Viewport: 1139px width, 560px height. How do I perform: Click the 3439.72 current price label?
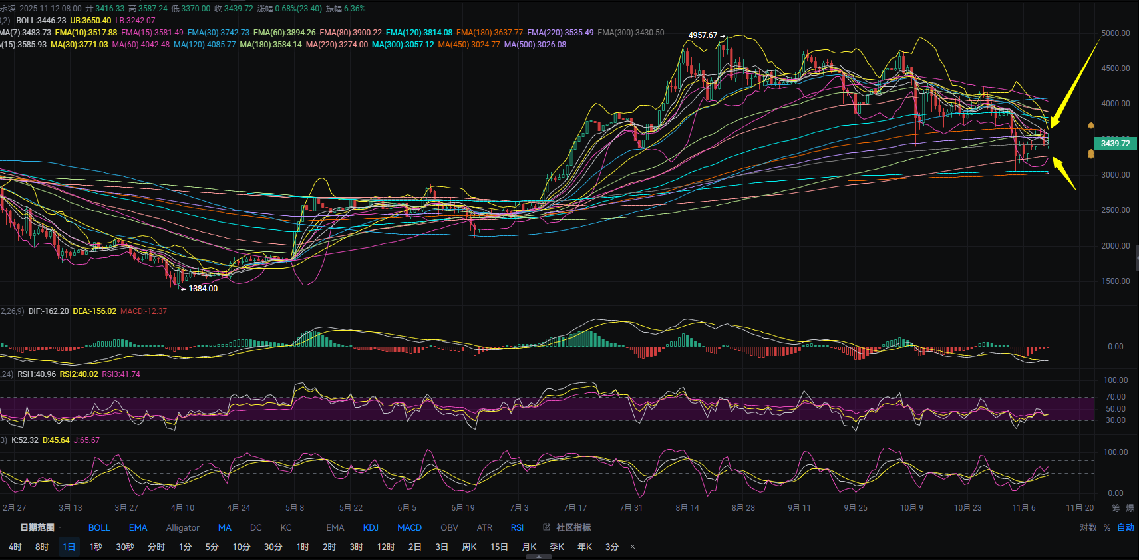tap(1116, 144)
